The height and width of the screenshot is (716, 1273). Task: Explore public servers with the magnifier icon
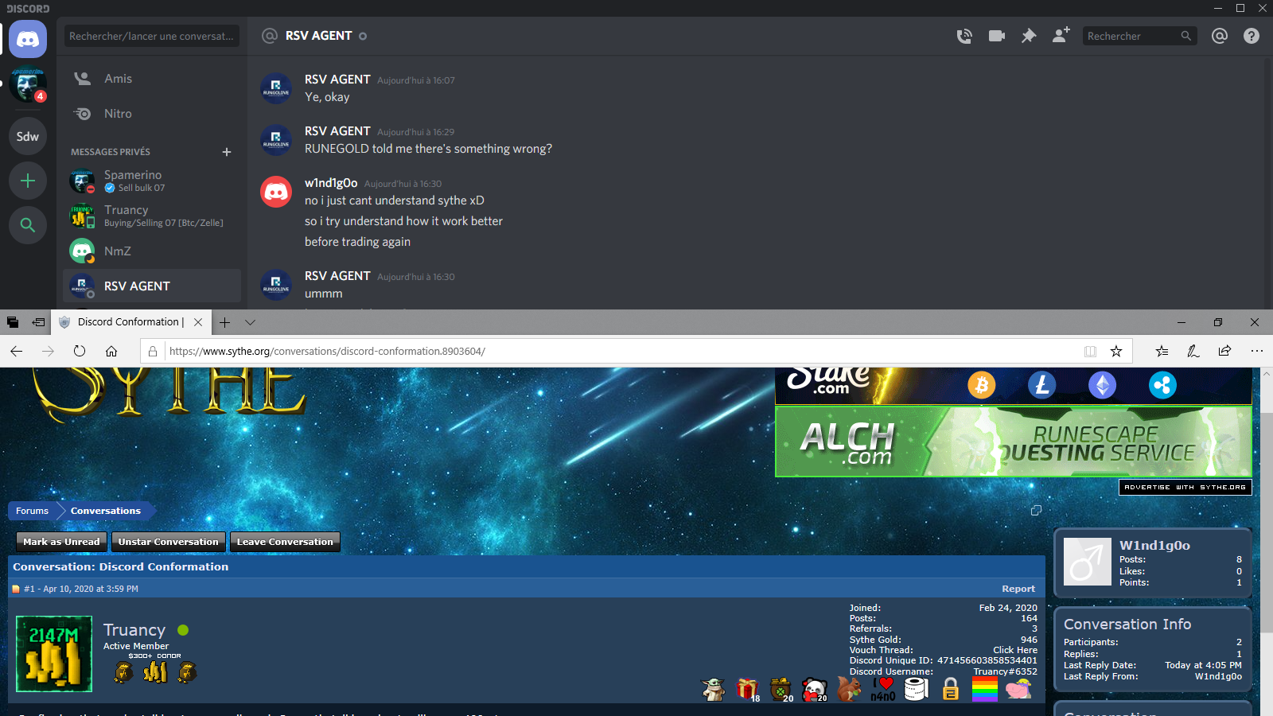pos(28,225)
